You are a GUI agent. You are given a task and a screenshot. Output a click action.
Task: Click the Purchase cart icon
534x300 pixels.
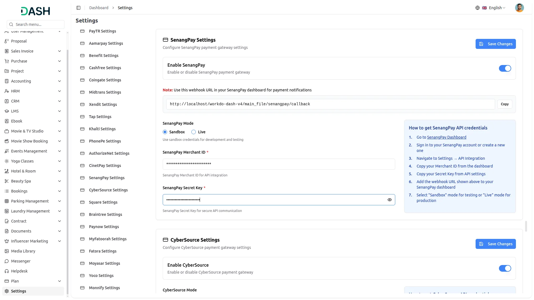[x=7, y=61]
